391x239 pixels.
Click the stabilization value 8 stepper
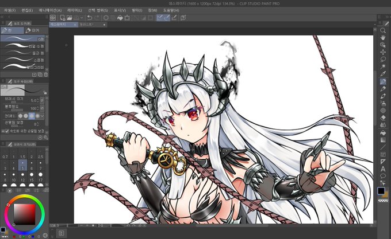38,124
